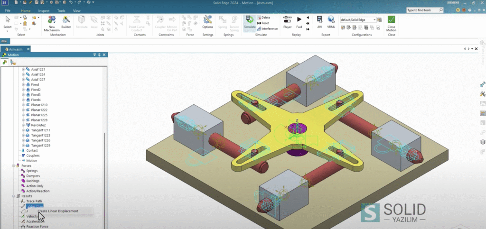Viewport: 486px width, 229px height.
Task: Expand the Axial1221 joint node
Action: 23,69
